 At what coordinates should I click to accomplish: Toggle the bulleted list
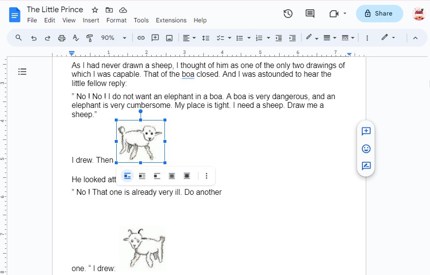(x=240, y=38)
